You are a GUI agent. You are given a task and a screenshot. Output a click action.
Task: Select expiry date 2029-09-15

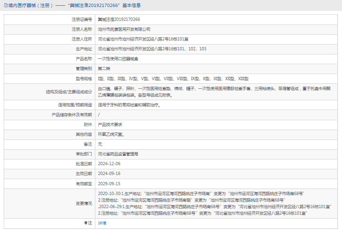coord(109,184)
